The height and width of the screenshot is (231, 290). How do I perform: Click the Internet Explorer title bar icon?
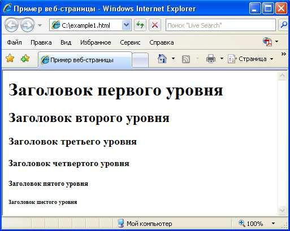pos(7,8)
